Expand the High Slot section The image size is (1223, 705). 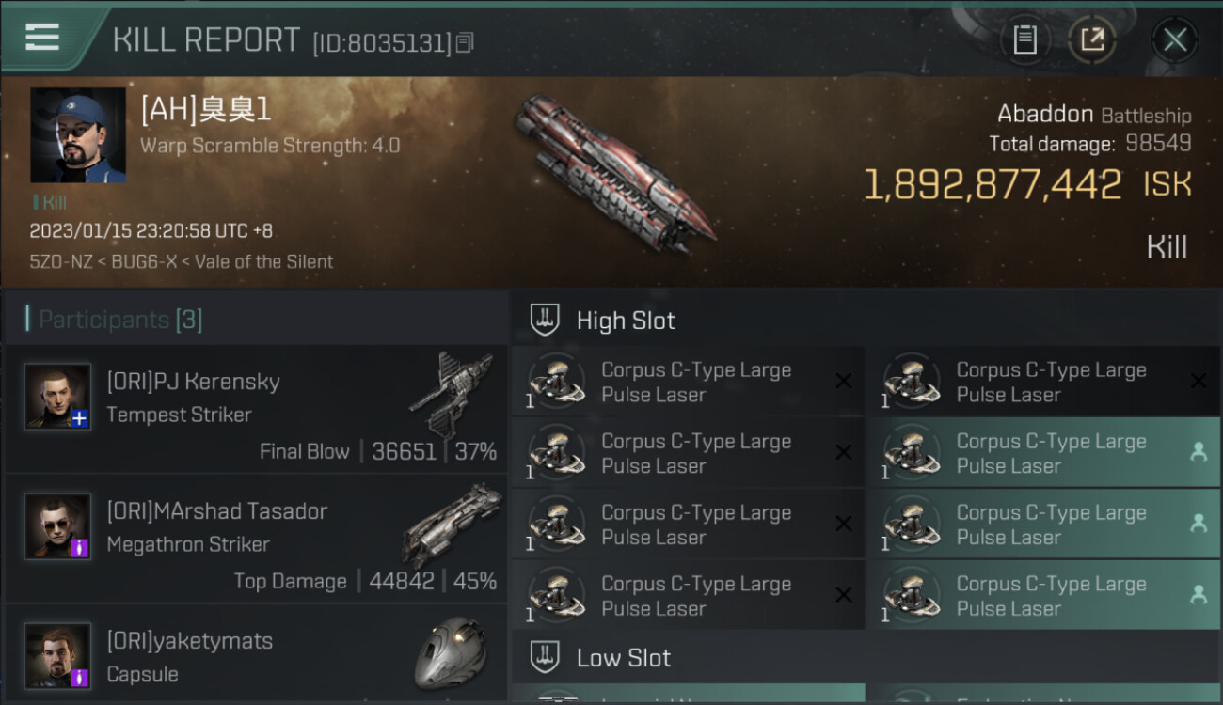click(x=626, y=321)
